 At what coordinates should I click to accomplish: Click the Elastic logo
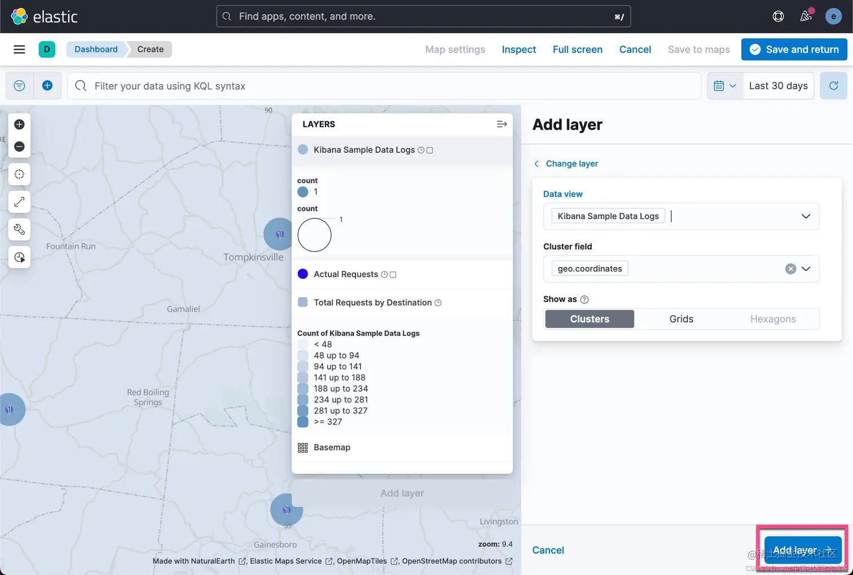point(44,16)
